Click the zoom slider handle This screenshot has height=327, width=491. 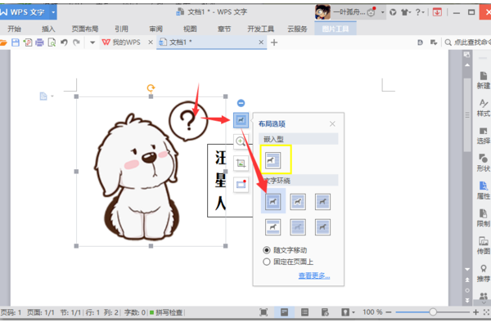(x=433, y=312)
